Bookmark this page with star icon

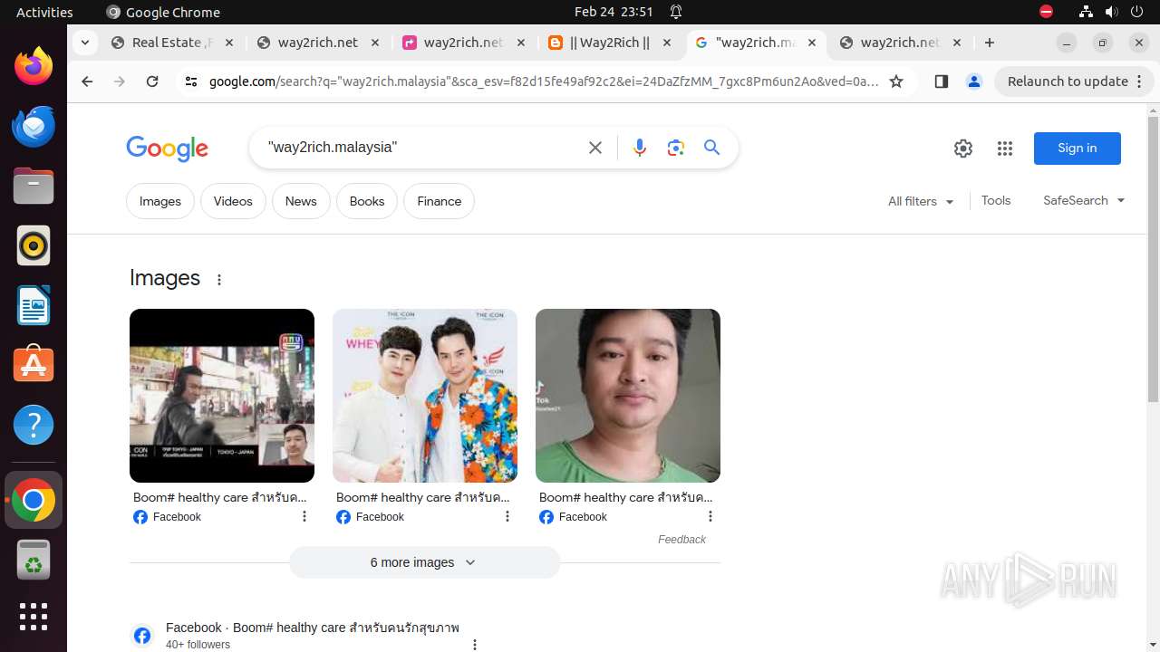[896, 81]
